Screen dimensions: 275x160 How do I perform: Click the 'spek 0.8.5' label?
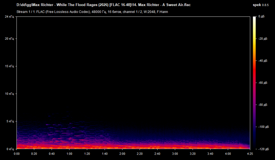pyautogui.click(x=261, y=5)
